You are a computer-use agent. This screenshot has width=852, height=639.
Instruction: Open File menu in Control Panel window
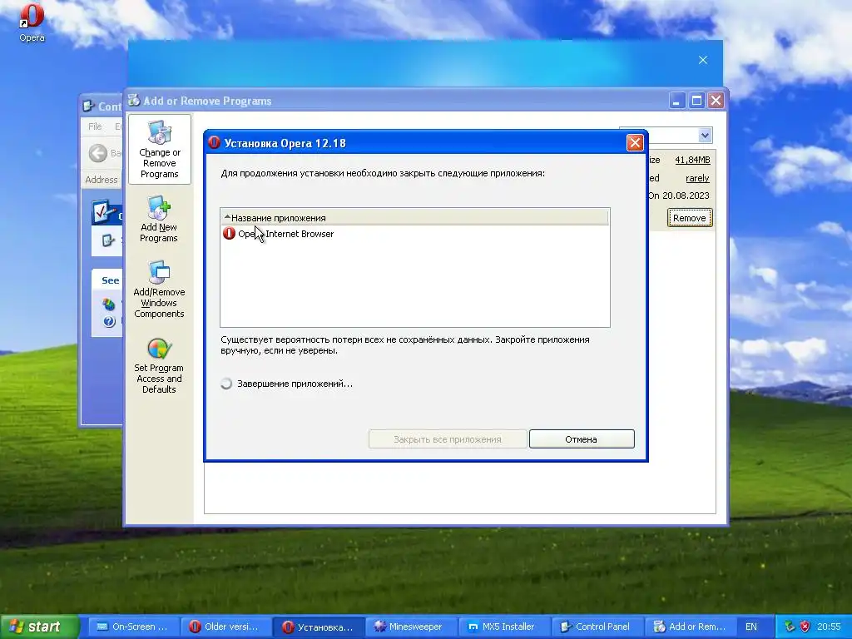point(95,126)
